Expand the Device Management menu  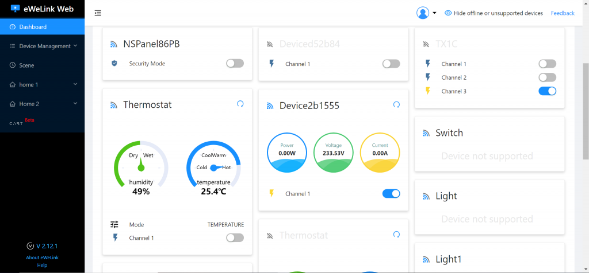[44, 46]
